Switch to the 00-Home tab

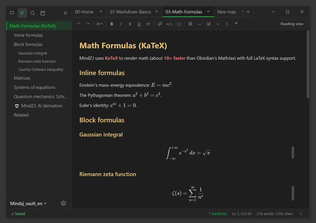[84, 12]
